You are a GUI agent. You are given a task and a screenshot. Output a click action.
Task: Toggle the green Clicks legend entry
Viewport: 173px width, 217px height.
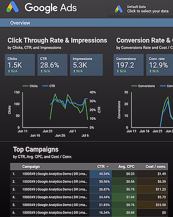(30, 86)
